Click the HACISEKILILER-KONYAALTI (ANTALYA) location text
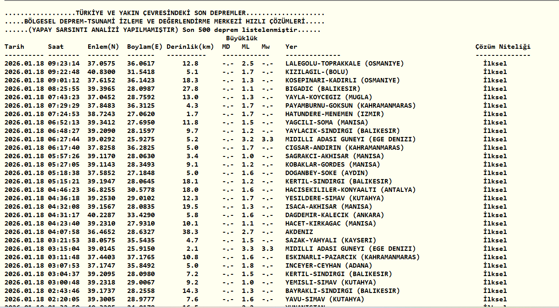This screenshot has width=559, height=308. click(x=350, y=190)
